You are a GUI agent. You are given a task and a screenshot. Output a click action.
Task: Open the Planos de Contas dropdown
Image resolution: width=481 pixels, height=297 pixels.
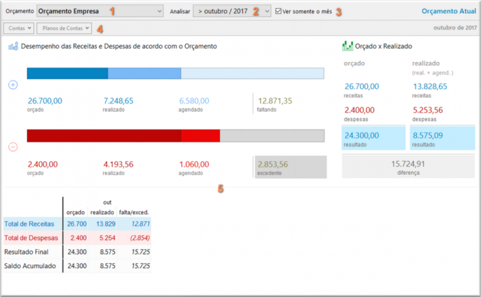64,28
